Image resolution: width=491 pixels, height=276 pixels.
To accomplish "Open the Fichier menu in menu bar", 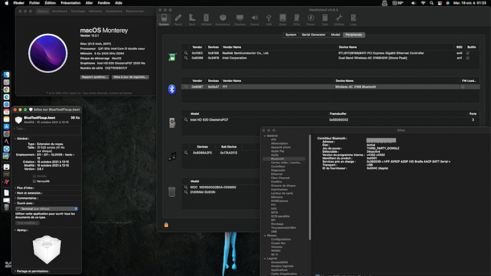I will (34, 3).
